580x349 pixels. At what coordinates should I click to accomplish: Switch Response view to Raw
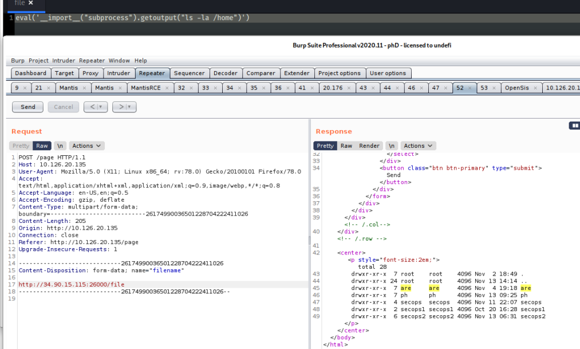click(346, 146)
